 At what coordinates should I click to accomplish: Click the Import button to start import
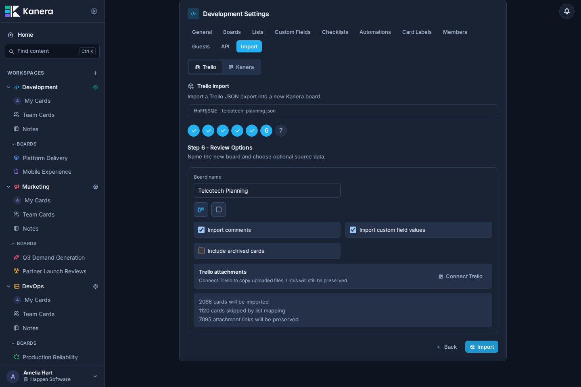tap(482, 347)
